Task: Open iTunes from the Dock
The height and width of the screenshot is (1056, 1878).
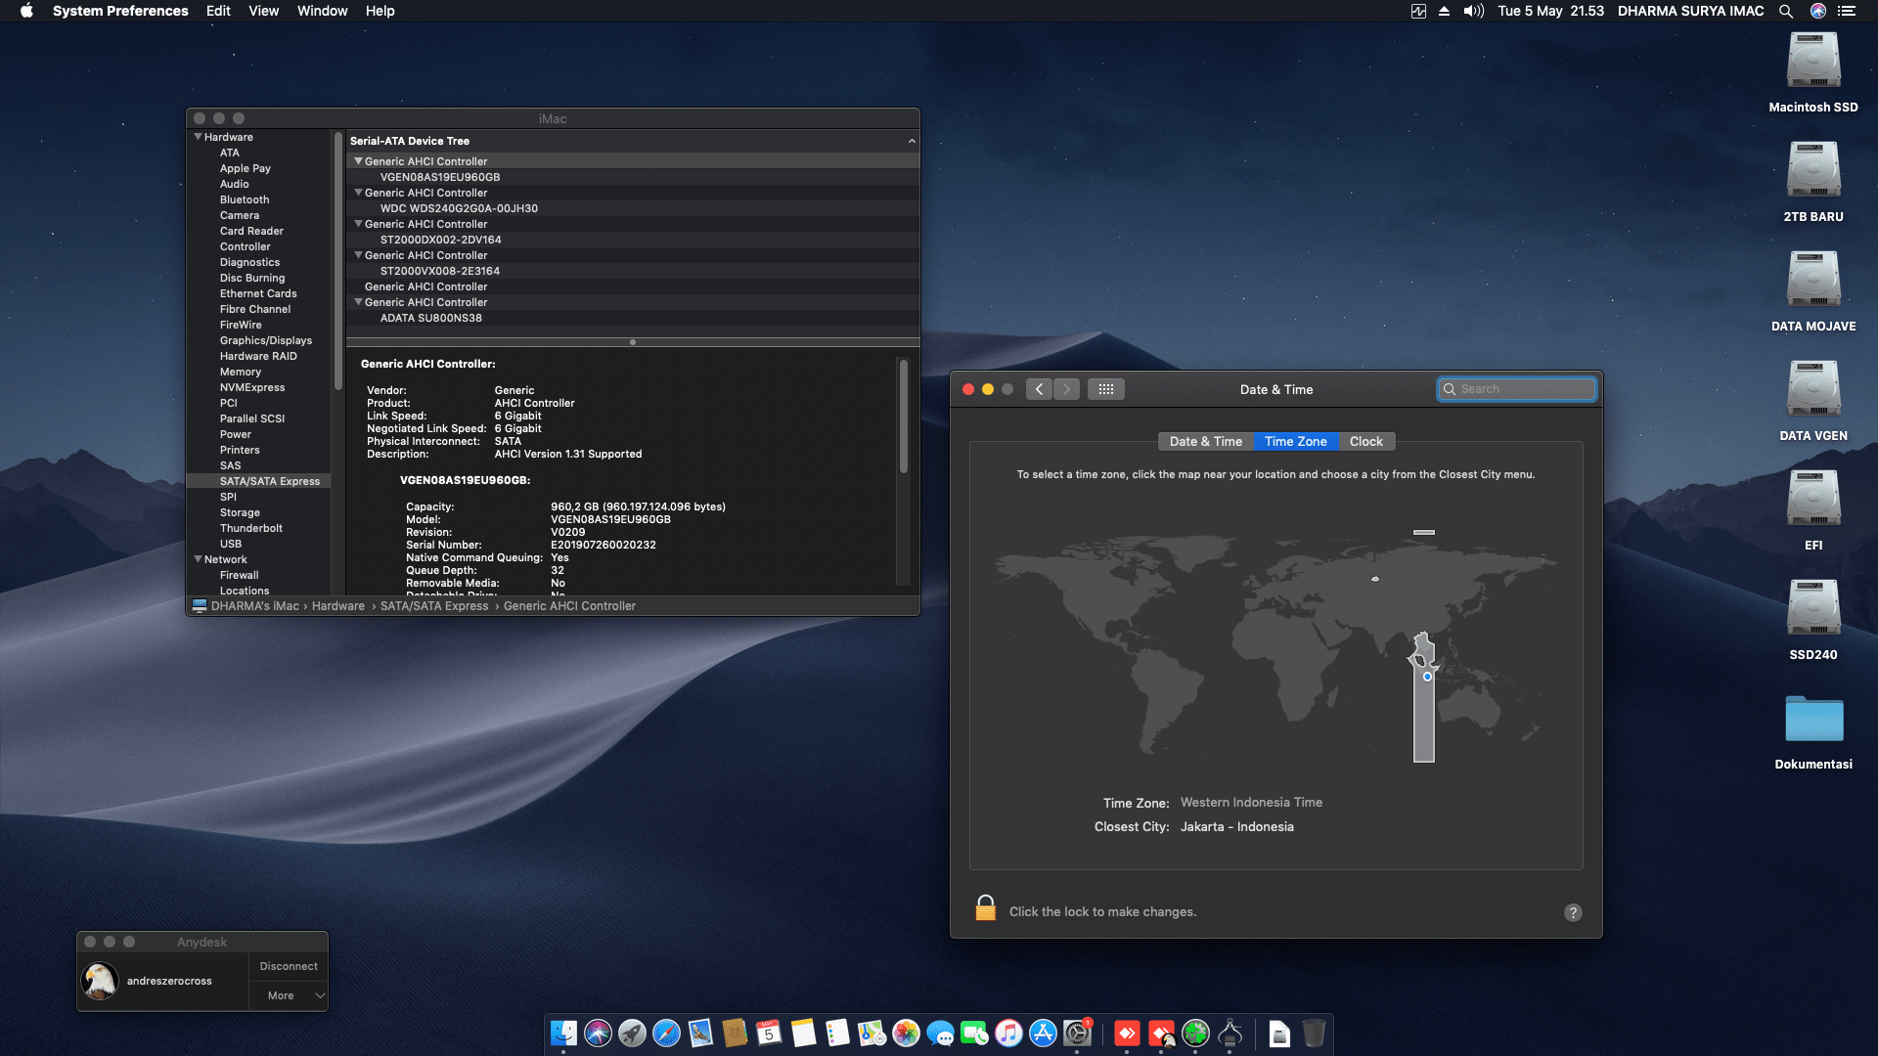Action: [x=1008, y=1033]
